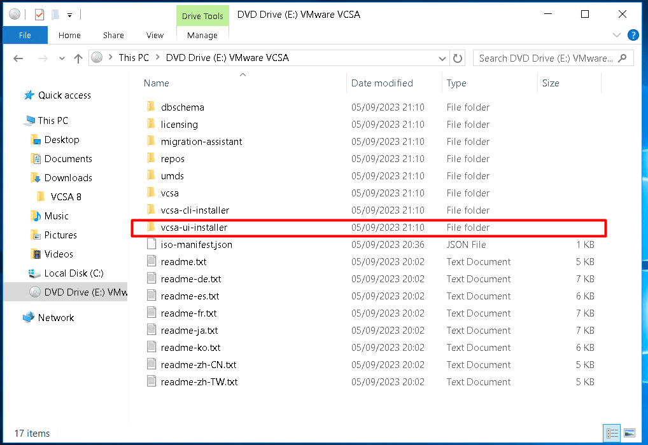The width and height of the screenshot is (648, 445).
Task: Click the Back navigation arrow
Action: click(x=18, y=58)
